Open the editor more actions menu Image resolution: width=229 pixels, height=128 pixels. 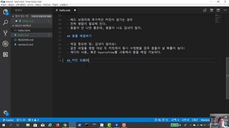point(225,10)
